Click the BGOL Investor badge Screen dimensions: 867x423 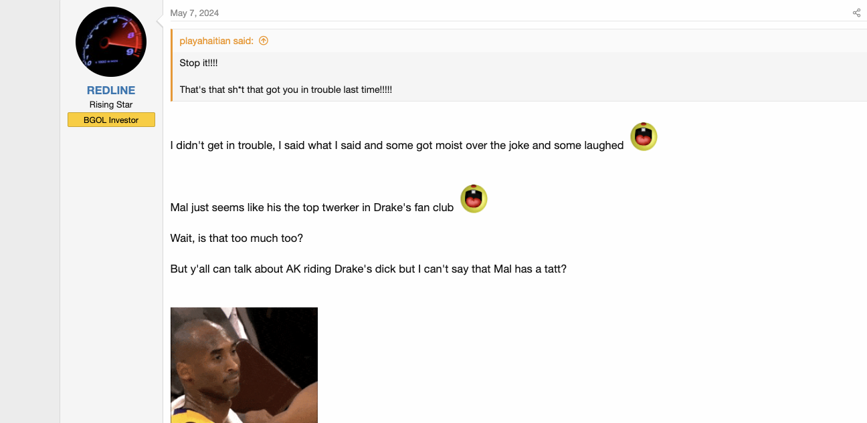pyautogui.click(x=111, y=120)
